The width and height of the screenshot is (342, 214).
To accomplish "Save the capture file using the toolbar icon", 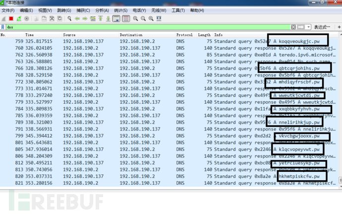I will click(44, 19).
